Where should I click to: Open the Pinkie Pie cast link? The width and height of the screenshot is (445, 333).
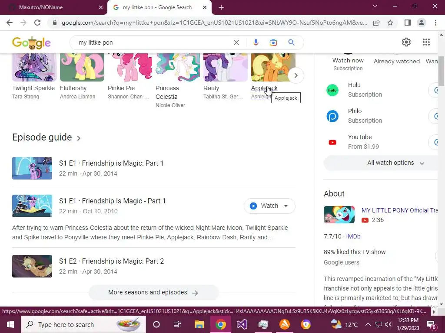[121, 88]
